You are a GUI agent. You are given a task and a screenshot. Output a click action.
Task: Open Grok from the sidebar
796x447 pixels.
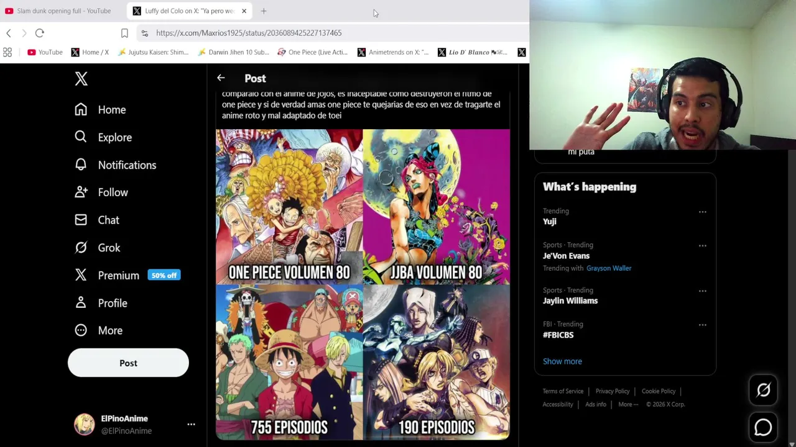click(x=98, y=248)
